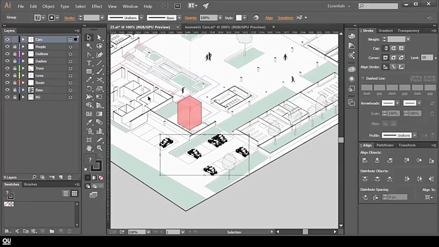
Task: Click Delete Selection trash icon in Layers
Action: (70, 177)
